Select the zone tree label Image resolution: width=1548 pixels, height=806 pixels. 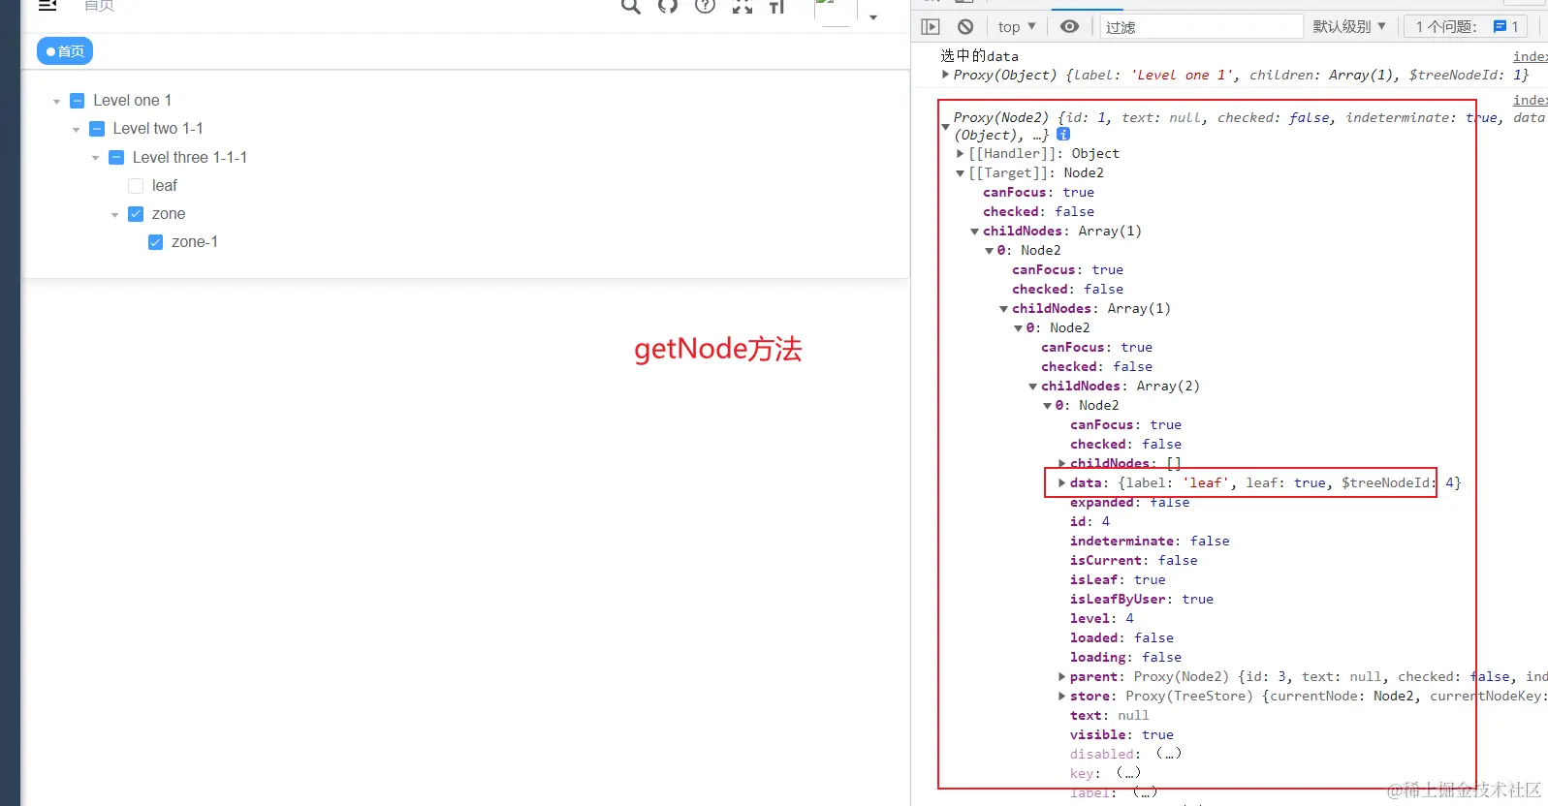169,214
